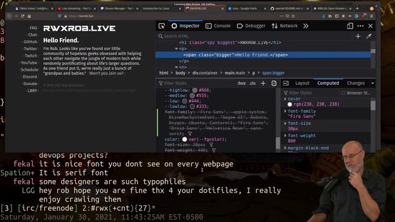
Task: Open the Twitch link in page sidebar
Action: coord(31,56)
